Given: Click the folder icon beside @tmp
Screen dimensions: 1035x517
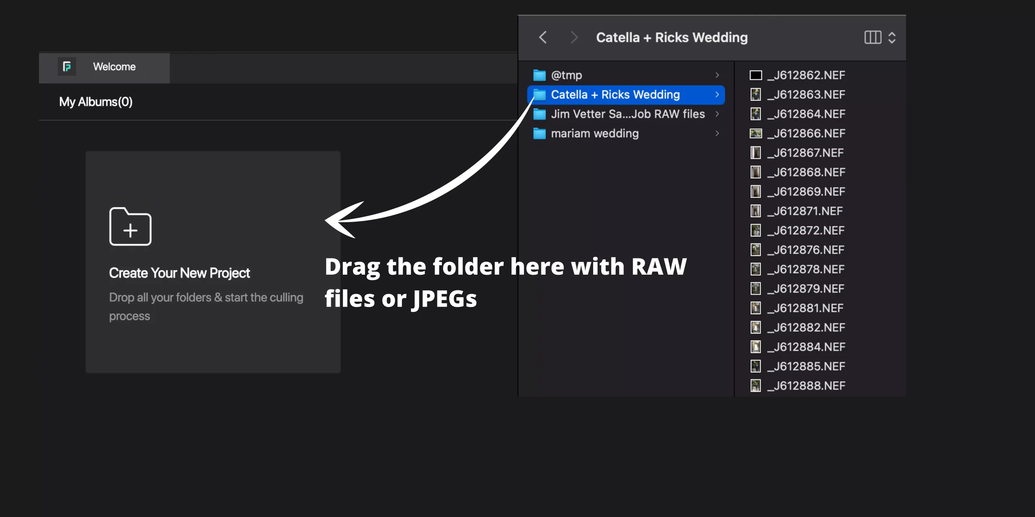Looking at the screenshot, I should pyautogui.click(x=540, y=75).
